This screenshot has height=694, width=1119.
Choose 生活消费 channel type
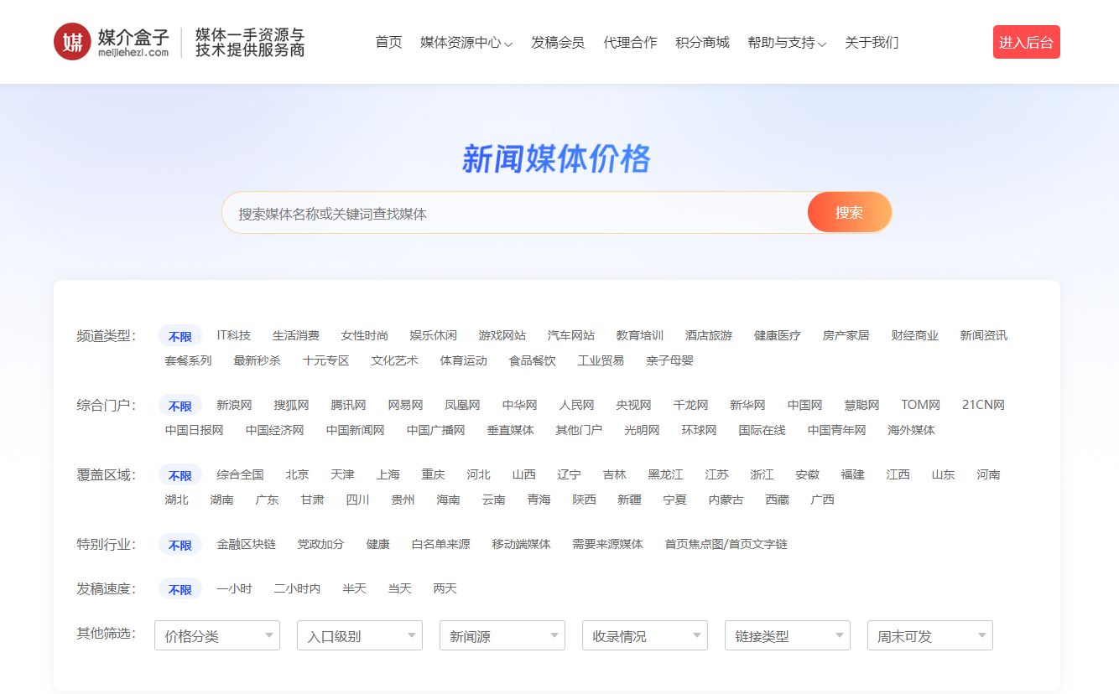295,335
